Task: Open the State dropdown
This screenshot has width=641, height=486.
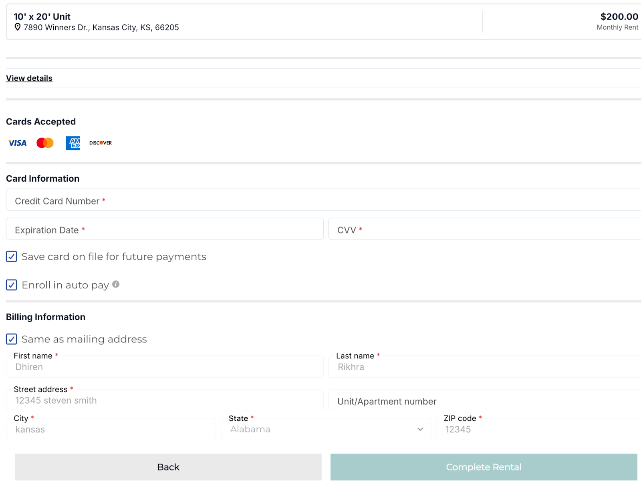Action: 325,429
